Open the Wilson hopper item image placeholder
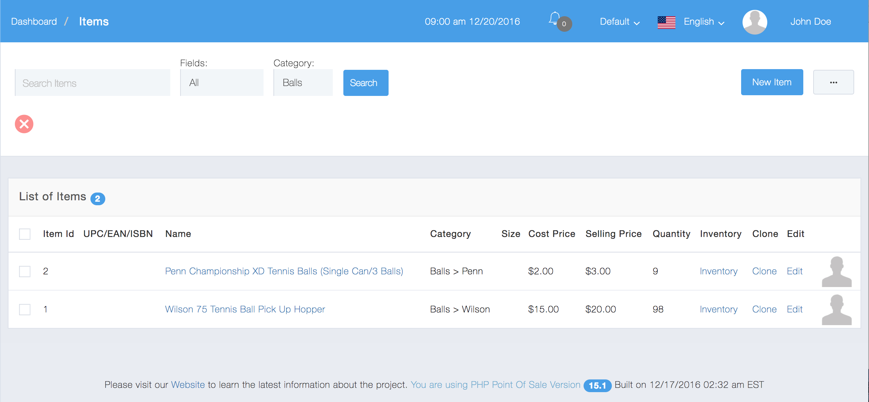The height and width of the screenshot is (402, 869). click(837, 310)
